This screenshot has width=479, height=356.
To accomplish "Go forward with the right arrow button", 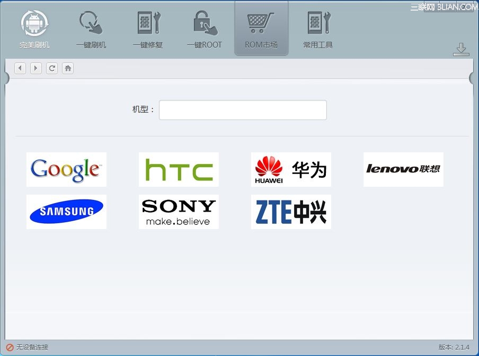I will [x=36, y=68].
